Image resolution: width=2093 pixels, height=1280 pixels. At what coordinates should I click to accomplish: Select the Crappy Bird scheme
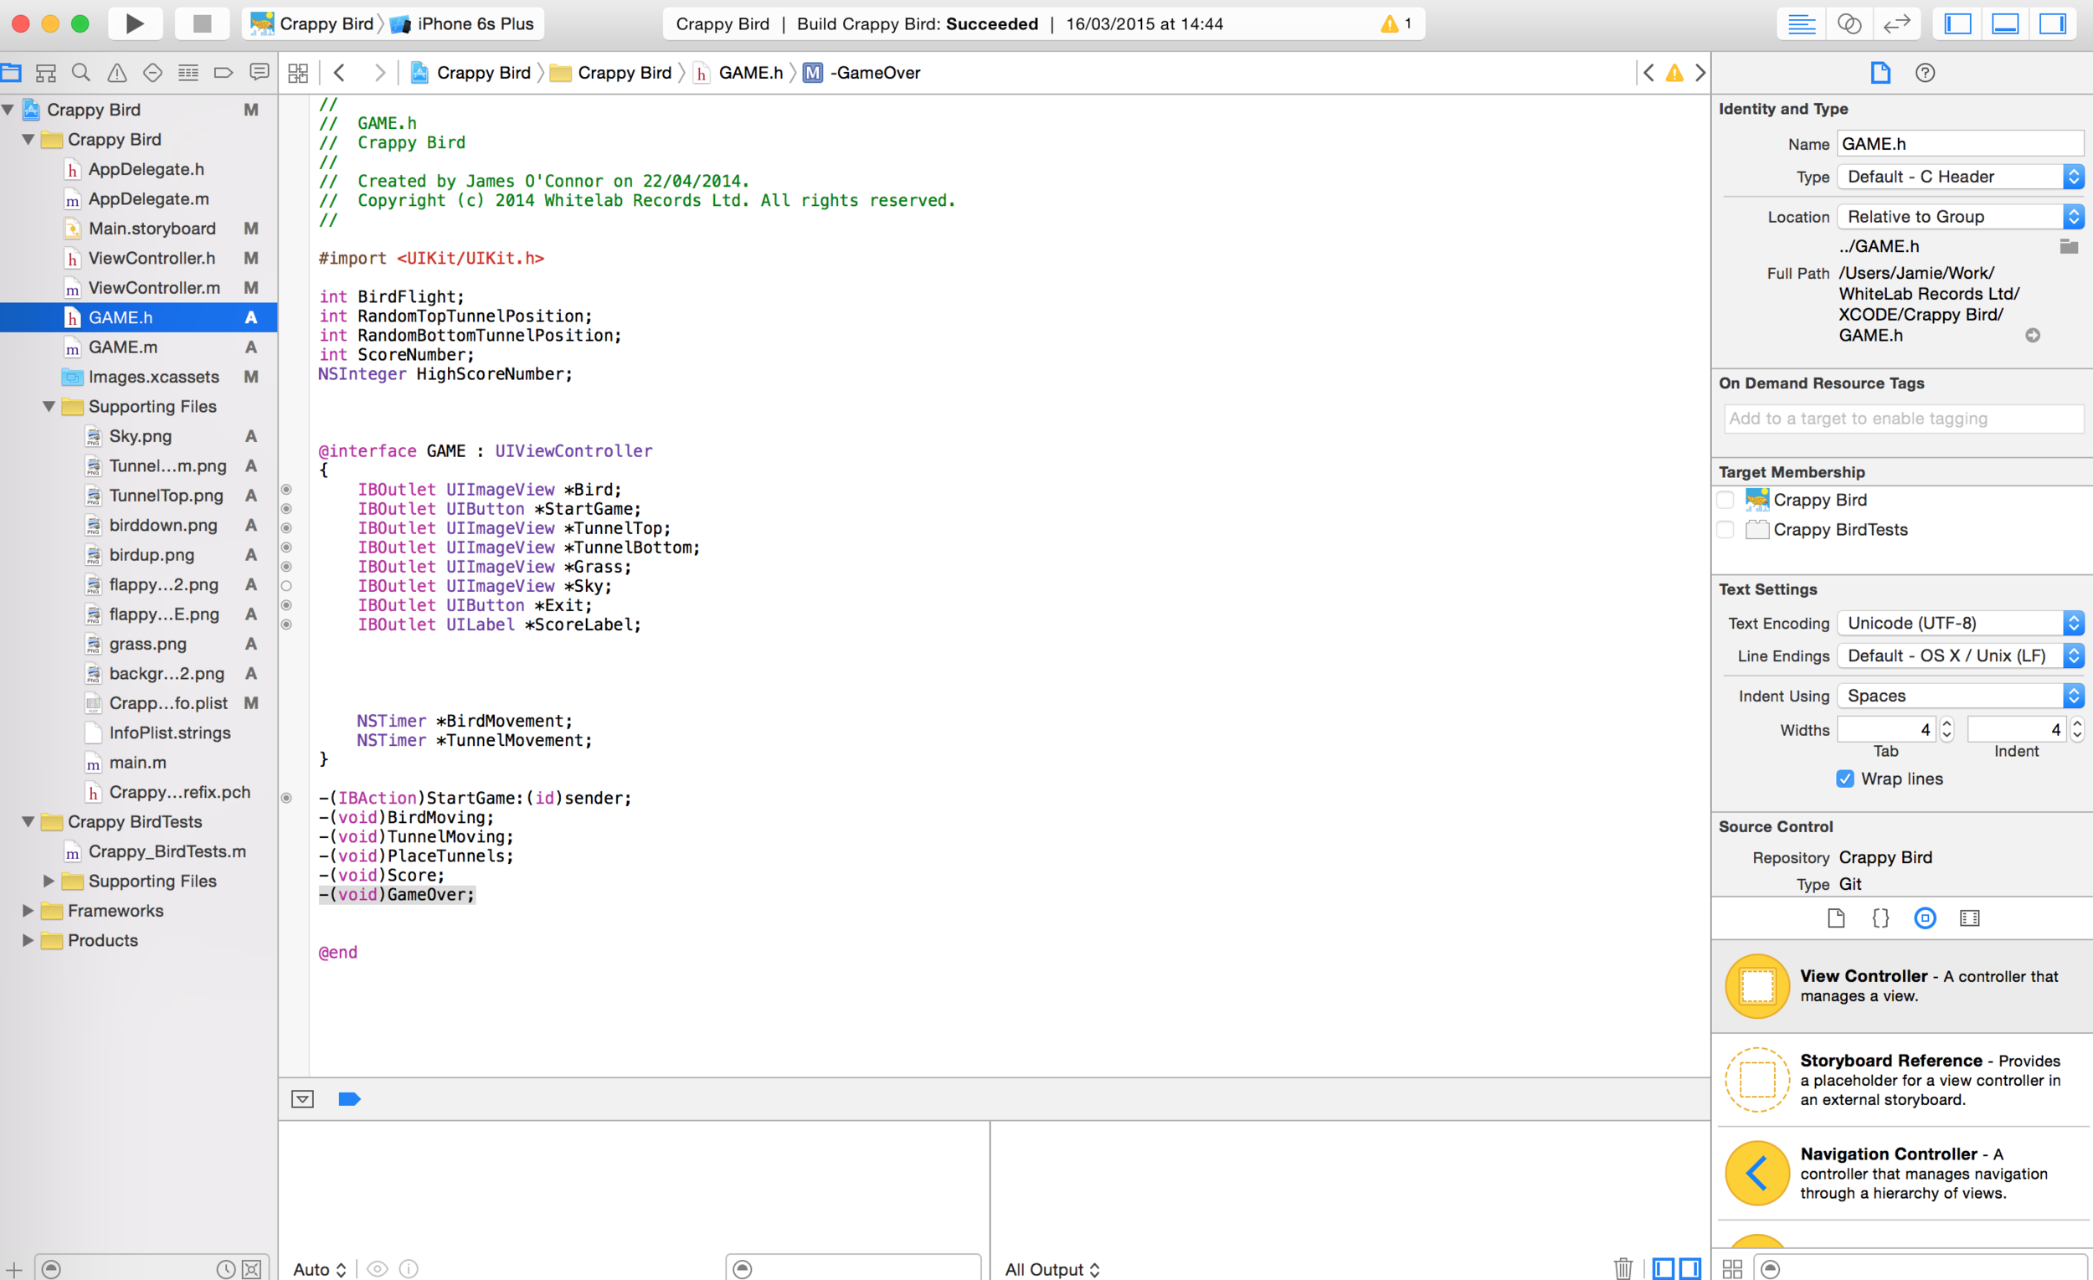312,23
